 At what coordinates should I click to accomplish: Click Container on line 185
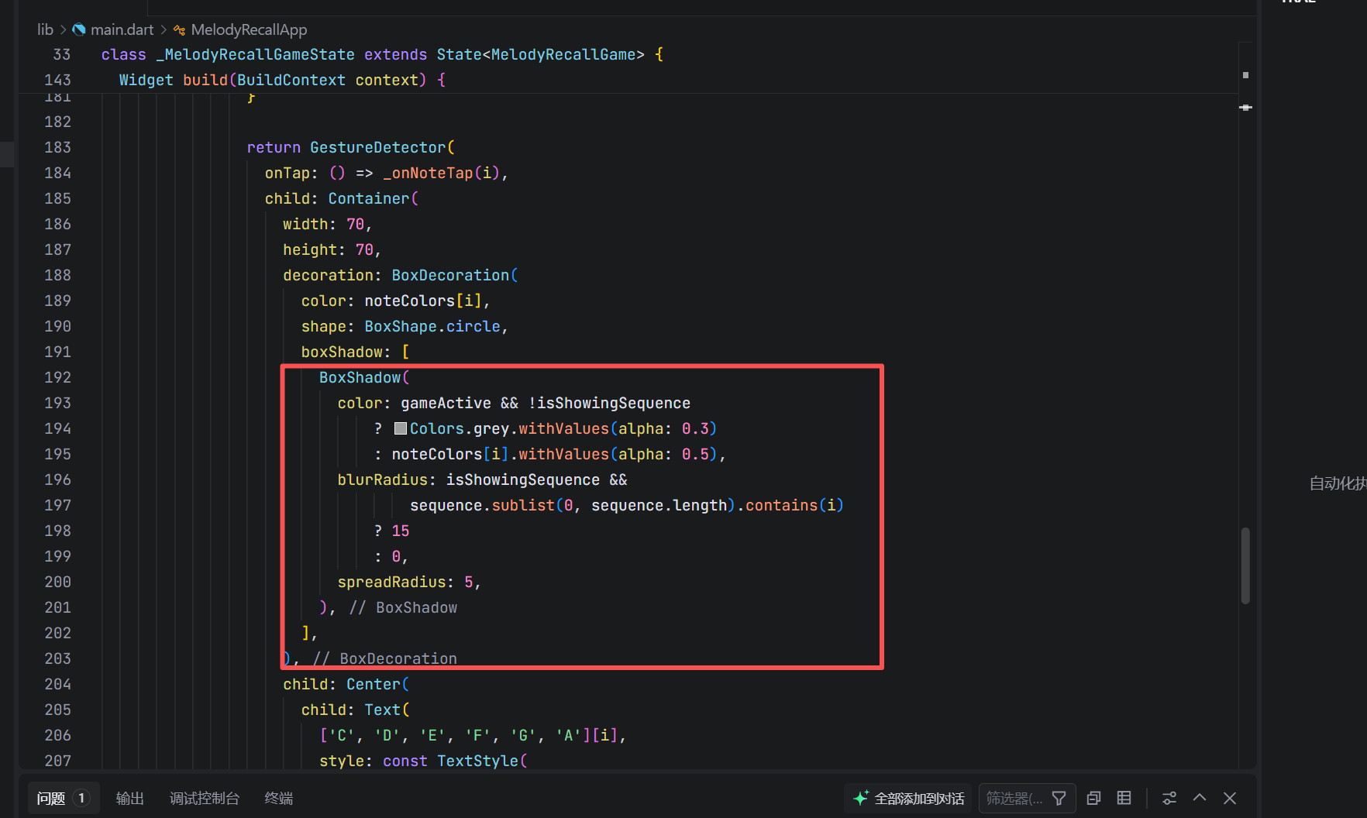click(369, 198)
